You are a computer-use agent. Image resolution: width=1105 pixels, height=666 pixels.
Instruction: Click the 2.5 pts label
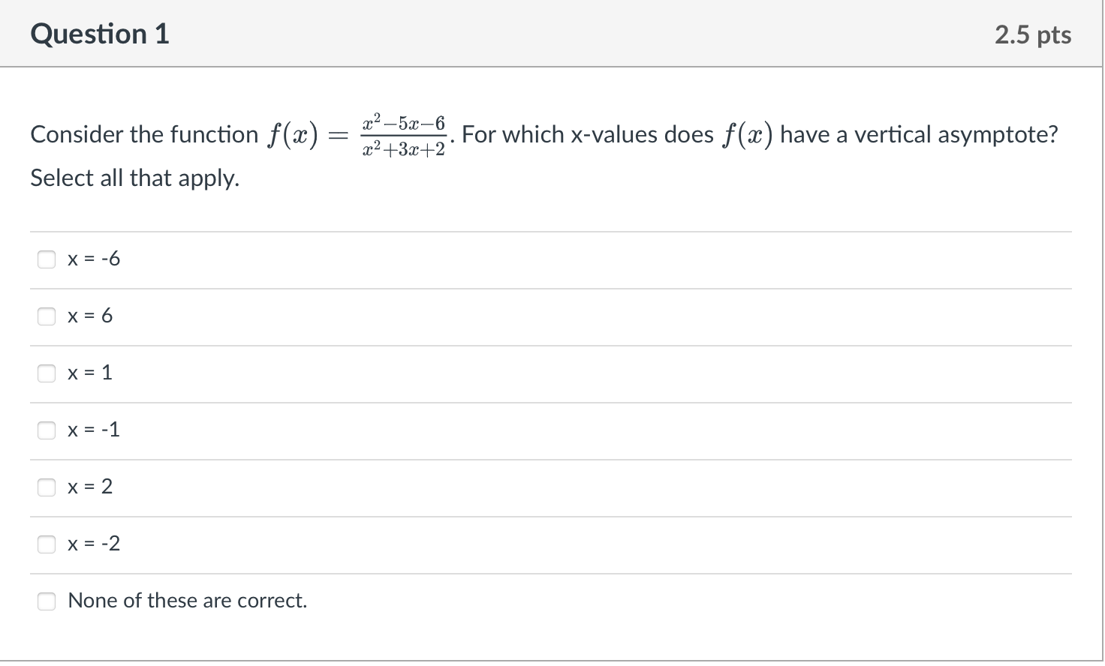[x=1031, y=34]
